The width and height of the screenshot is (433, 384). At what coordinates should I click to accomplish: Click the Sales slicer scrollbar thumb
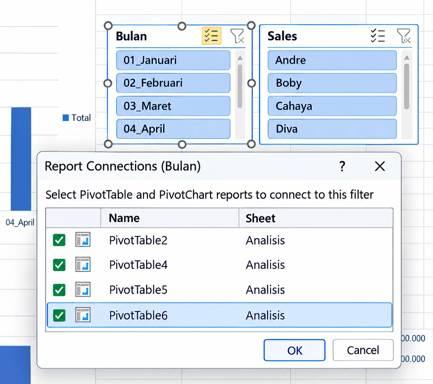pos(407,86)
